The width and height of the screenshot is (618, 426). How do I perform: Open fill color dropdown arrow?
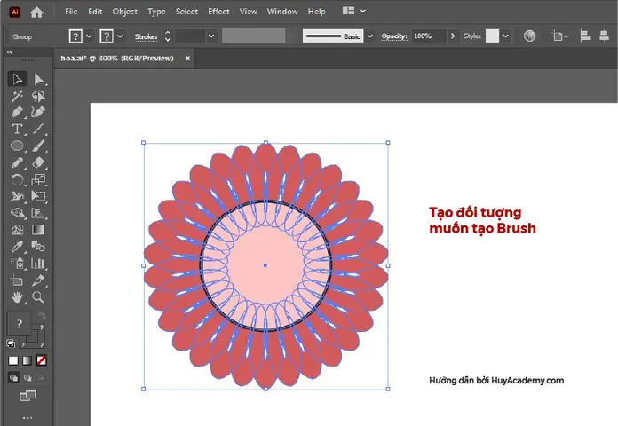(89, 36)
